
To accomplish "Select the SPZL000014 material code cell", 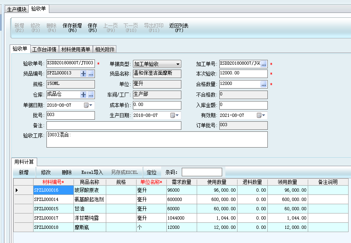I will click(x=53, y=199).
